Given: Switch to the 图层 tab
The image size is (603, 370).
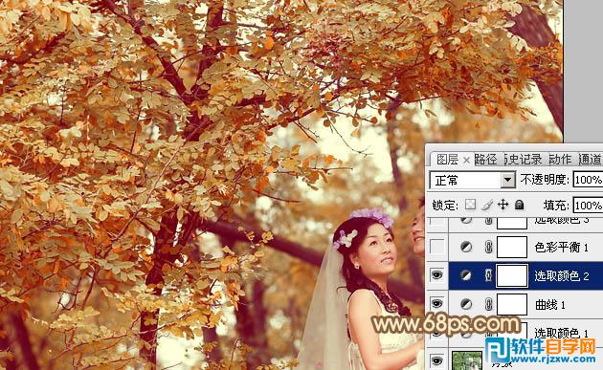Looking at the screenshot, I should (x=447, y=160).
